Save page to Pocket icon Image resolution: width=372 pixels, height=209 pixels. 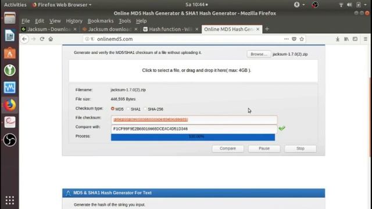(294, 39)
